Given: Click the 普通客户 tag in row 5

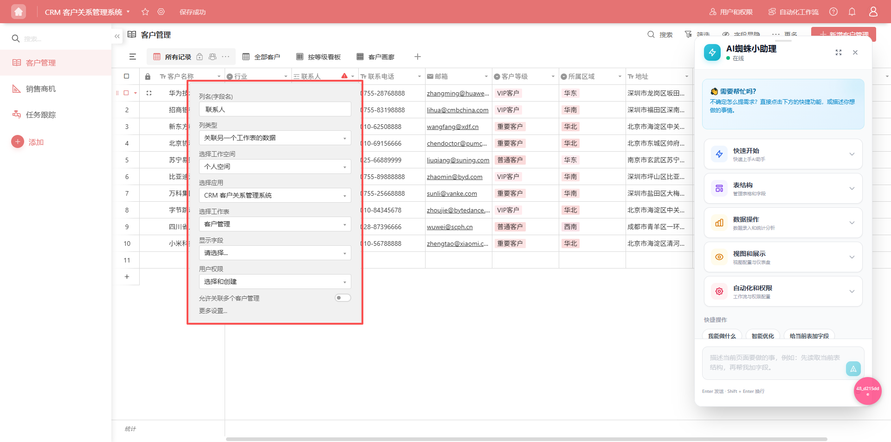Looking at the screenshot, I should click(510, 160).
